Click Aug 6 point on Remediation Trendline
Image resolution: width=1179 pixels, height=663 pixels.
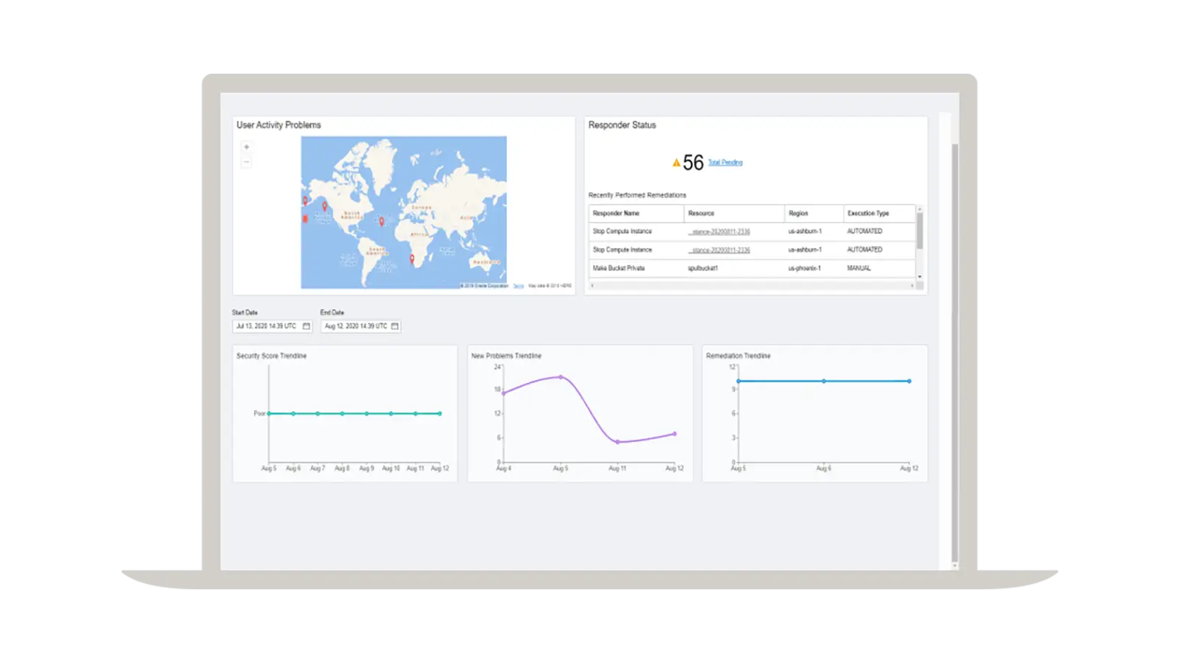[824, 381]
